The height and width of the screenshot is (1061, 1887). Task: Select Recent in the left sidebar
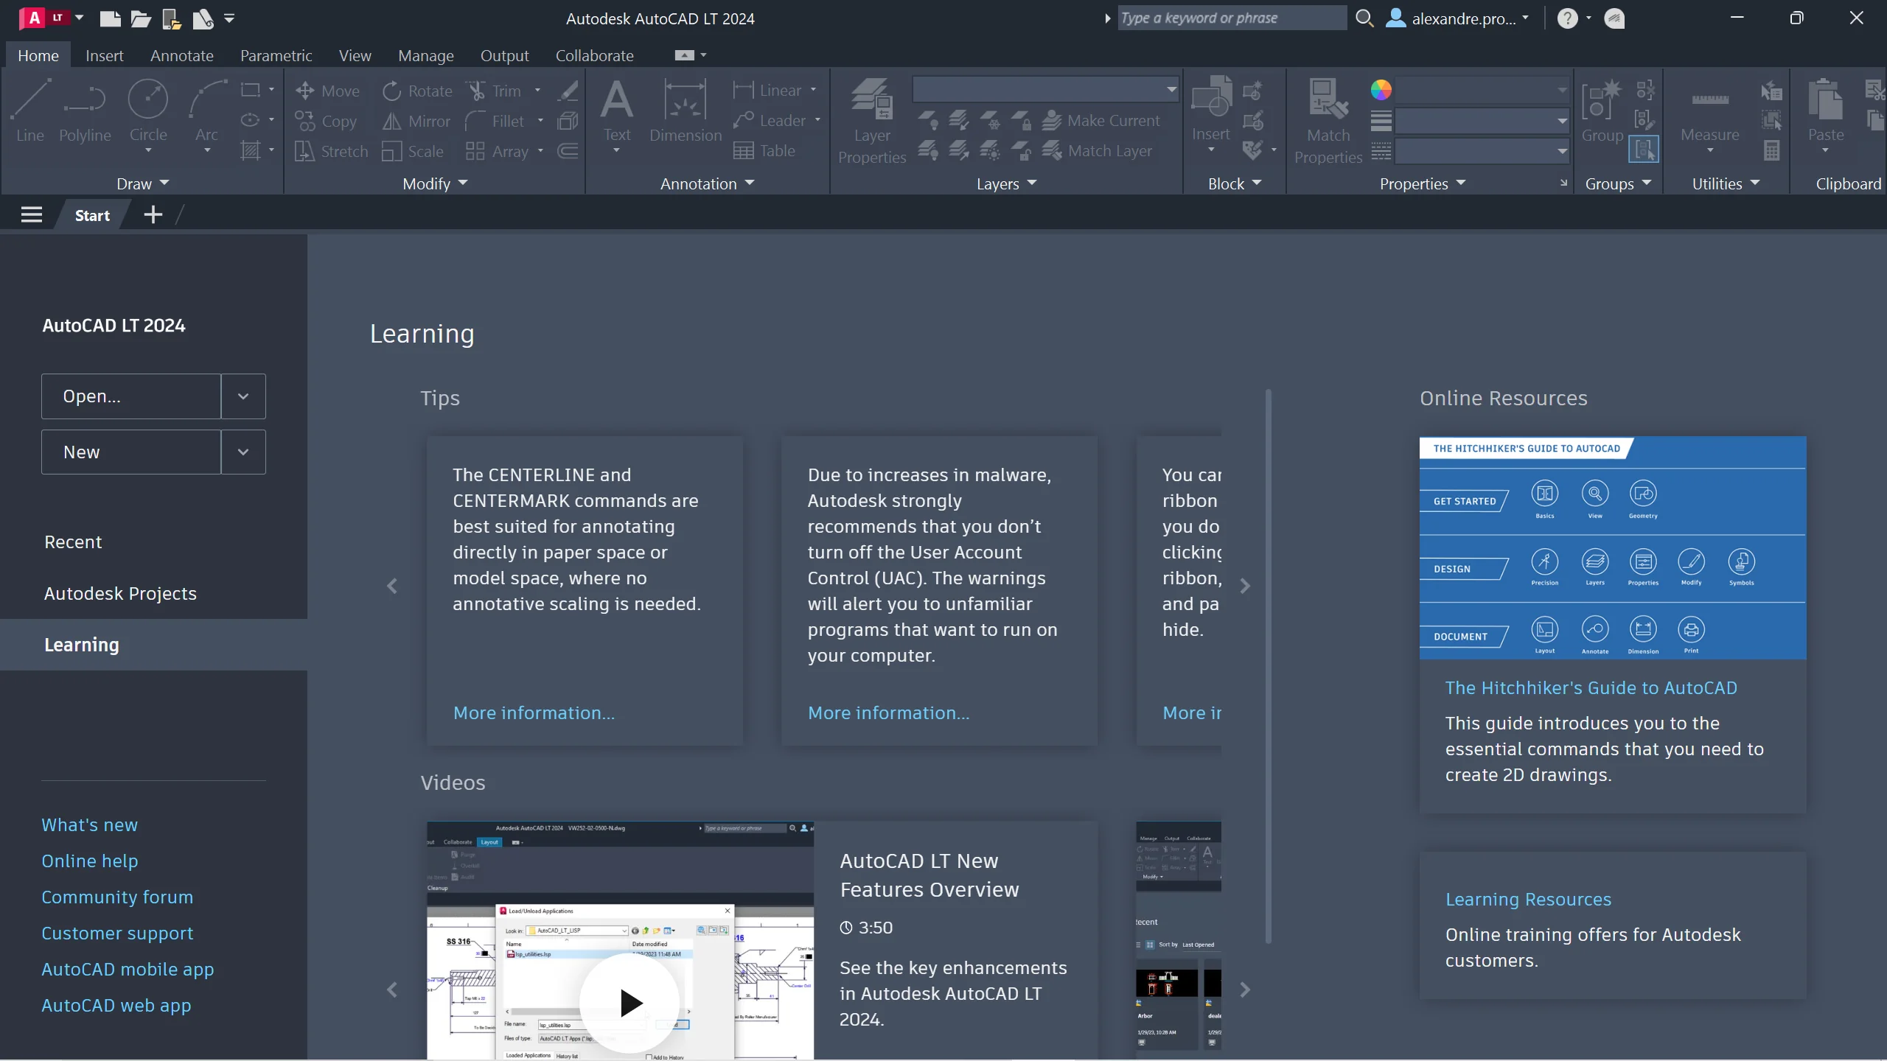click(73, 542)
